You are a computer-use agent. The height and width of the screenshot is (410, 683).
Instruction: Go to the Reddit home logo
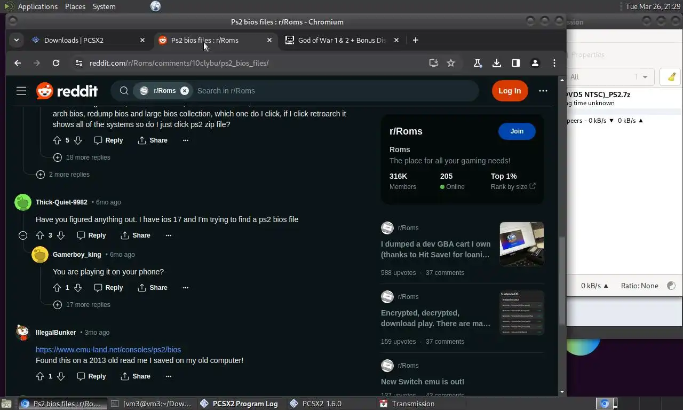pos(67,91)
